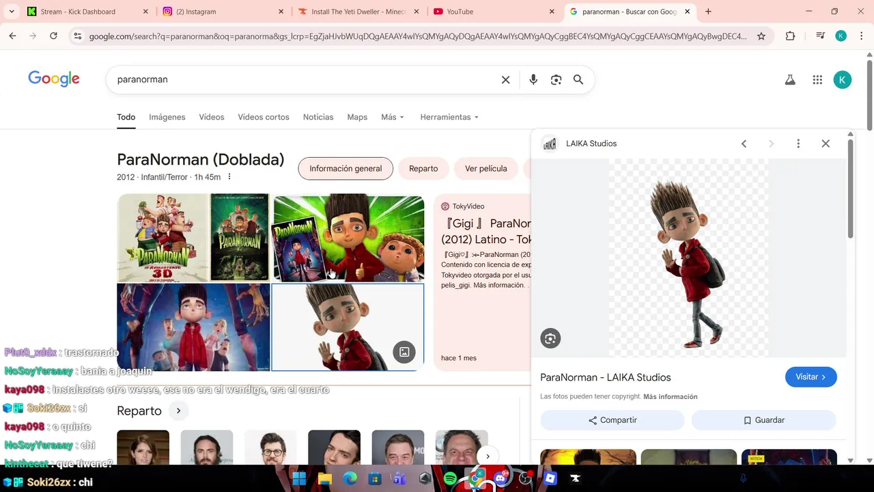
Task: Open Search Labs flask icon
Action: pyautogui.click(x=790, y=80)
